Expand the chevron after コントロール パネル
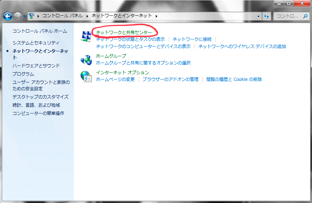The image size is (312, 203). 87,16
